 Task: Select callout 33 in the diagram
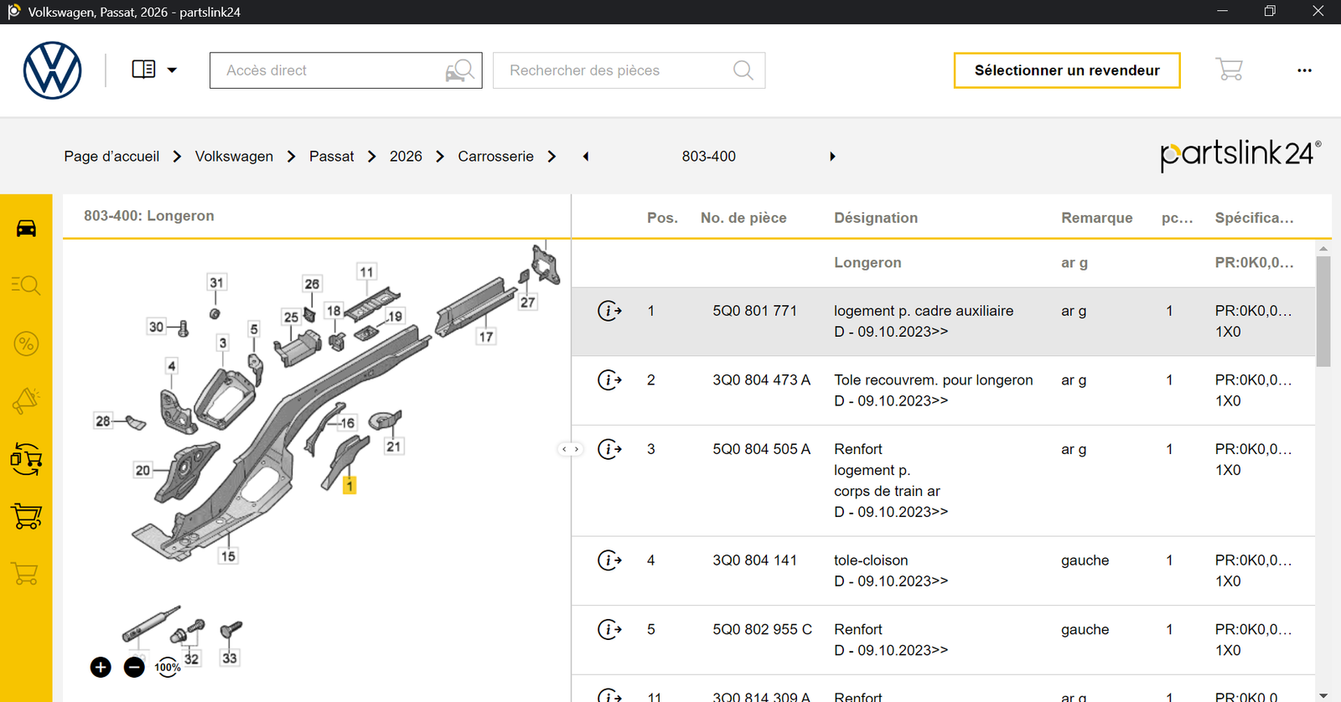click(230, 658)
